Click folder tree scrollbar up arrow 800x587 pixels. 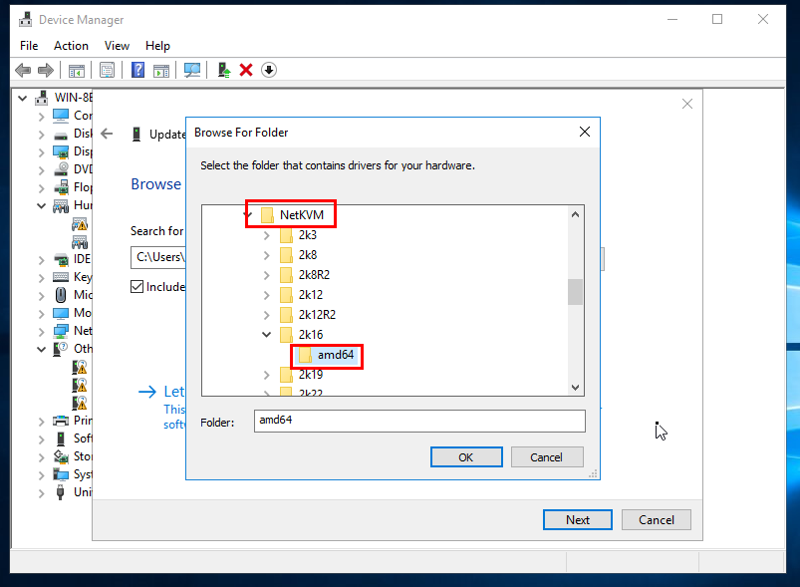575,214
